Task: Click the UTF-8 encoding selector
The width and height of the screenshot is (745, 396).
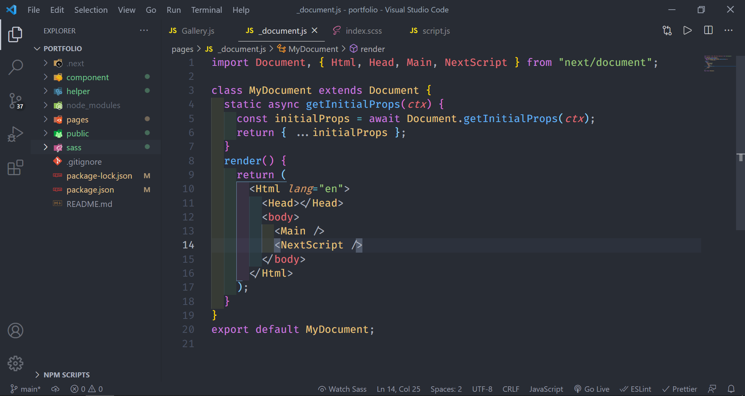Action: pos(482,389)
